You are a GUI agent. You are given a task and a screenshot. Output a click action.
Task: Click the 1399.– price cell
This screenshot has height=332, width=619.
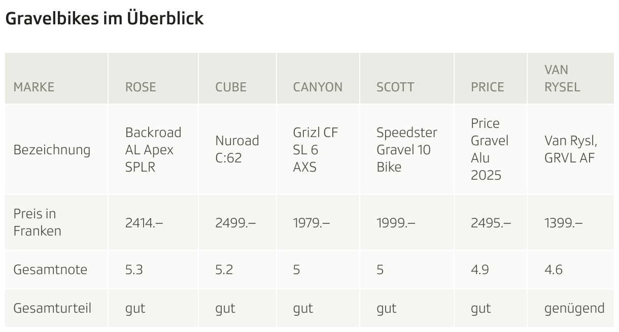click(x=563, y=222)
